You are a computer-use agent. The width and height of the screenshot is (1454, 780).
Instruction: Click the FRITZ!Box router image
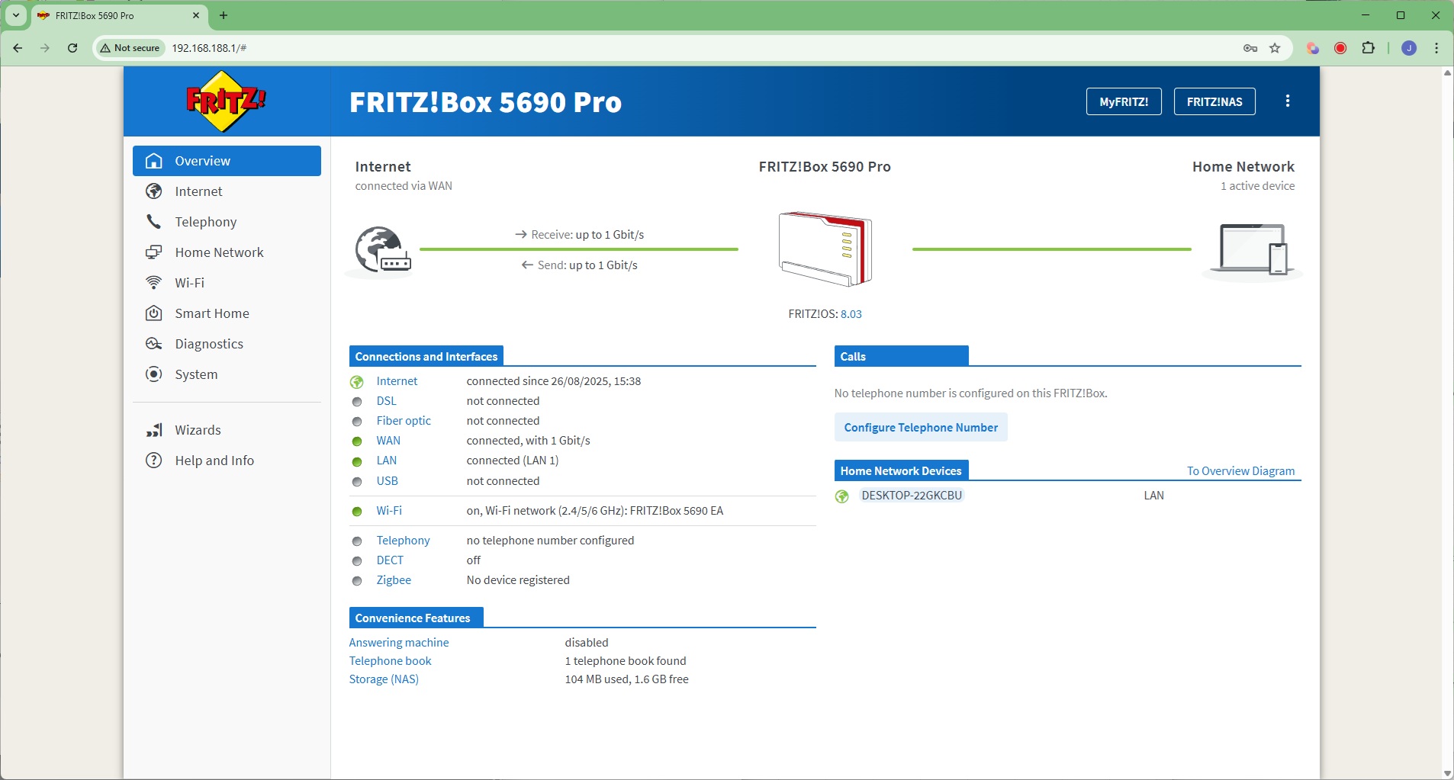(x=825, y=249)
